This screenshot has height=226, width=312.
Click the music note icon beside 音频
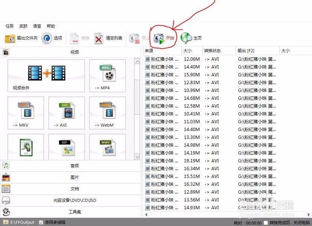[x=6, y=166]
